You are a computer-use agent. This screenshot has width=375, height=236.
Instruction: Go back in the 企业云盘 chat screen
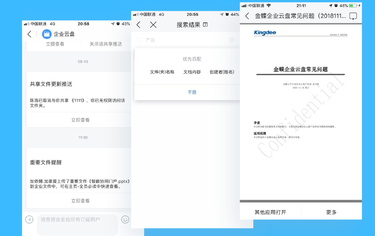click(x=29, y=34)
